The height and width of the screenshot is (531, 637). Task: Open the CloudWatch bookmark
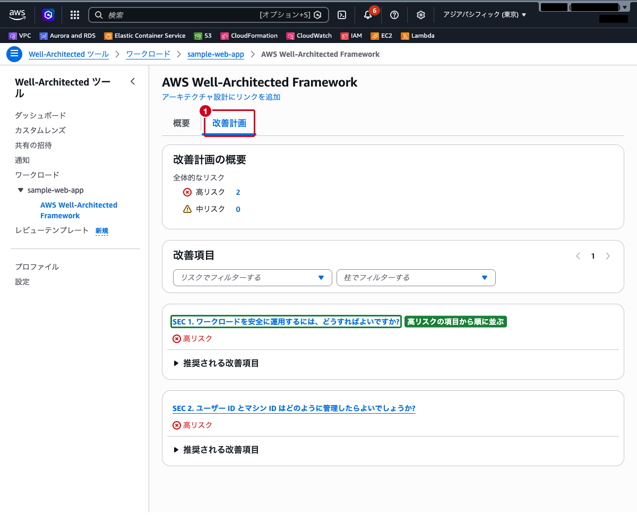(x=309, y=36)
